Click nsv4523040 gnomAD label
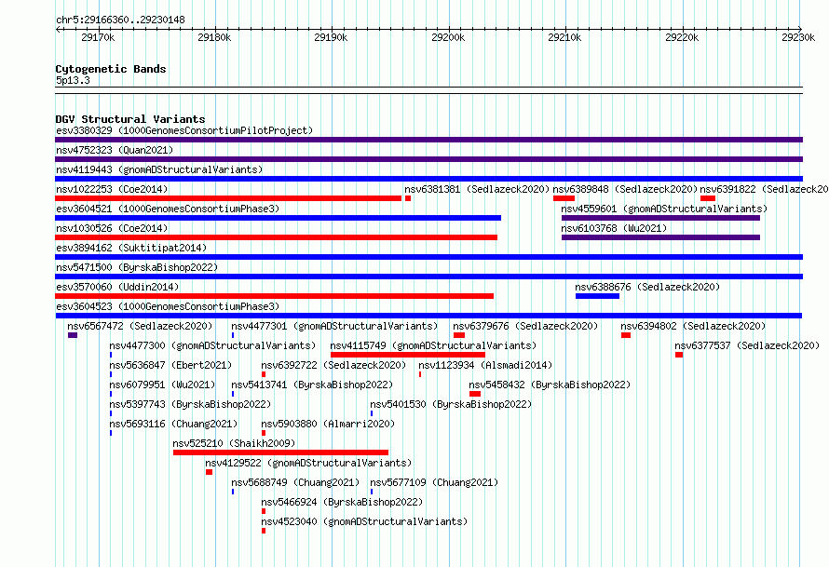 coord(364,521)
